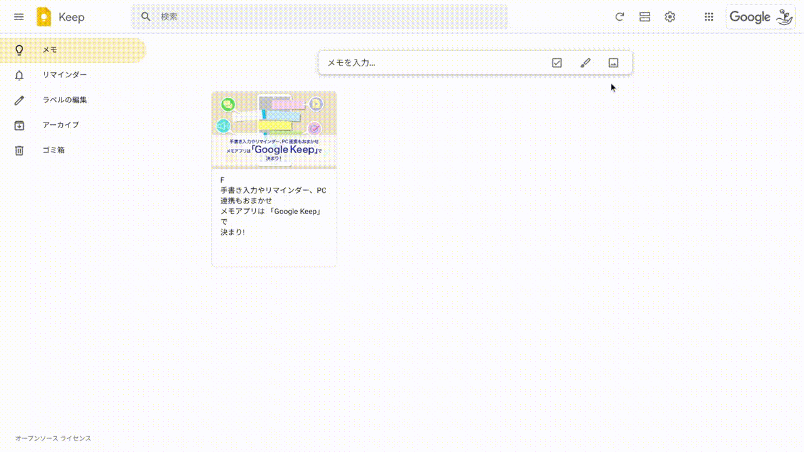Open リマインダー in the sidebar
This screenshot has height=452, width=804.
(73, 75)
